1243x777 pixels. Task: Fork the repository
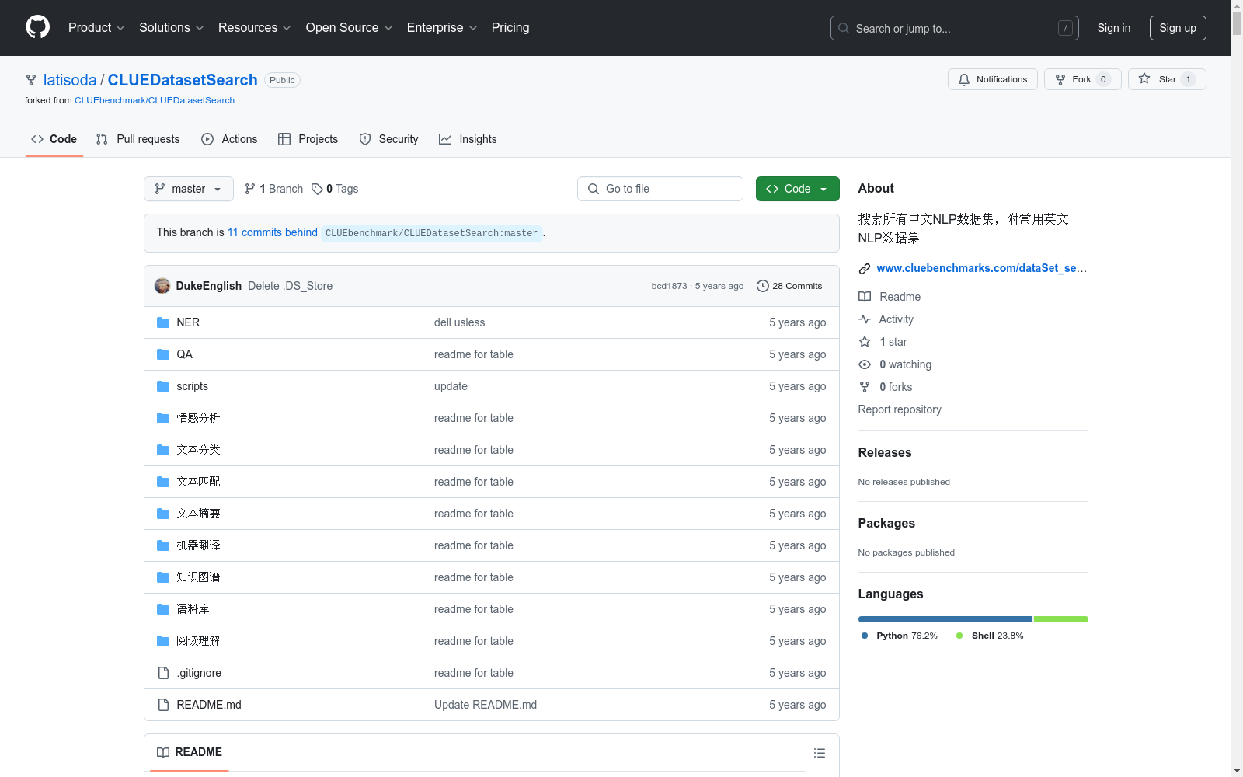click(1083, 79)
